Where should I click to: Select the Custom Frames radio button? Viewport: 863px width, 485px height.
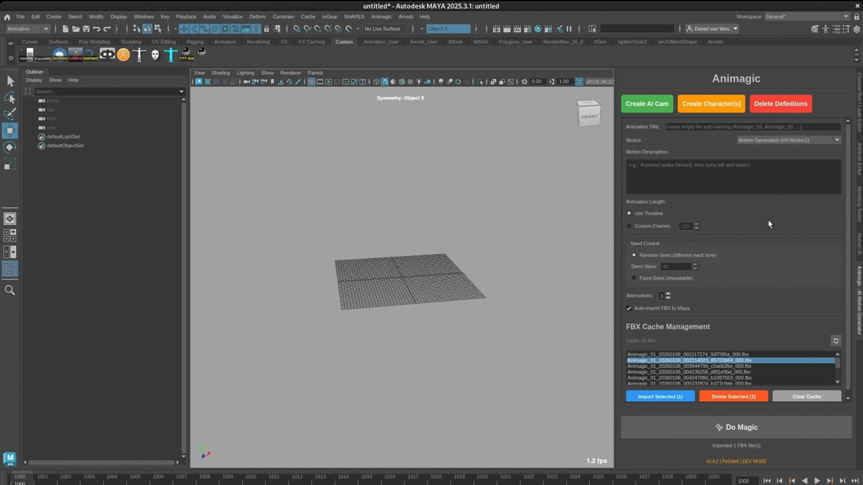(630, 226)
